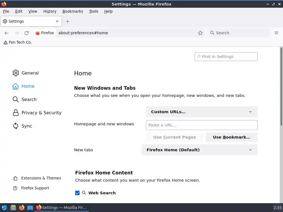Open the File menu
Screen dimensions: 283x212
point(6,11)
